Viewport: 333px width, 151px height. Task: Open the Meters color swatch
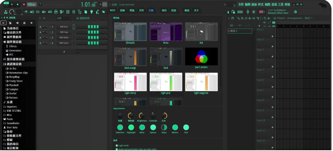pyautogui.click(x=175, y=127)
